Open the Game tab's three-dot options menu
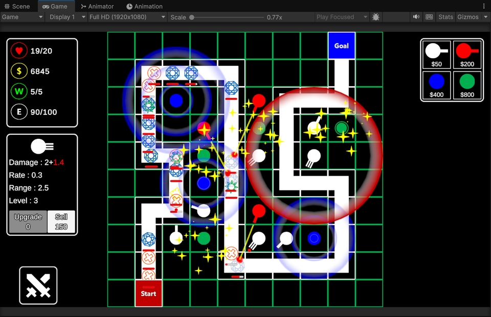 pos(484,6)
